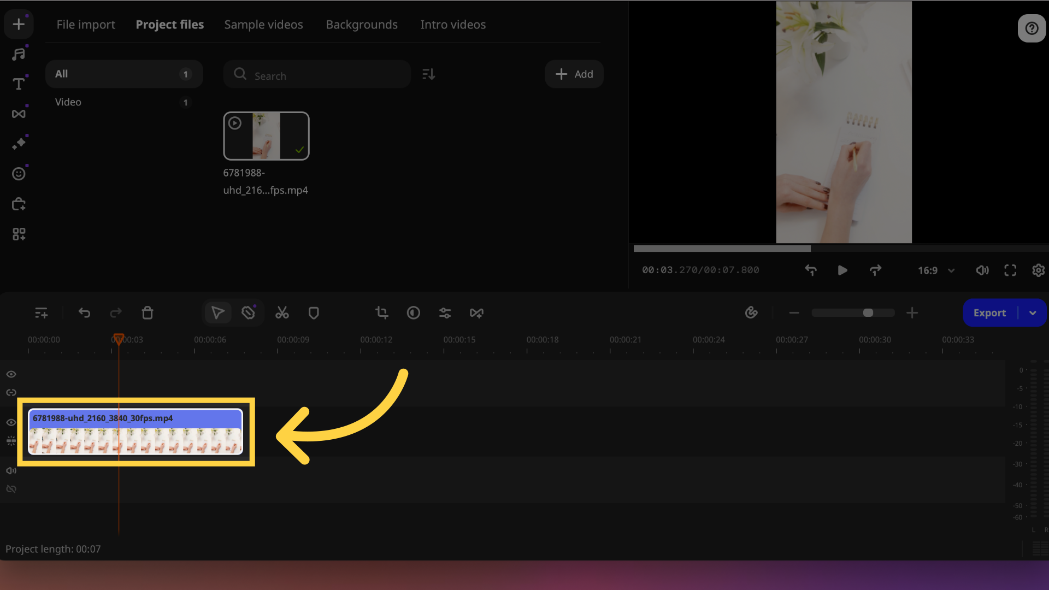Expand the sort/filter options dropdown
1049x590 pixels.
pos(429,74)
